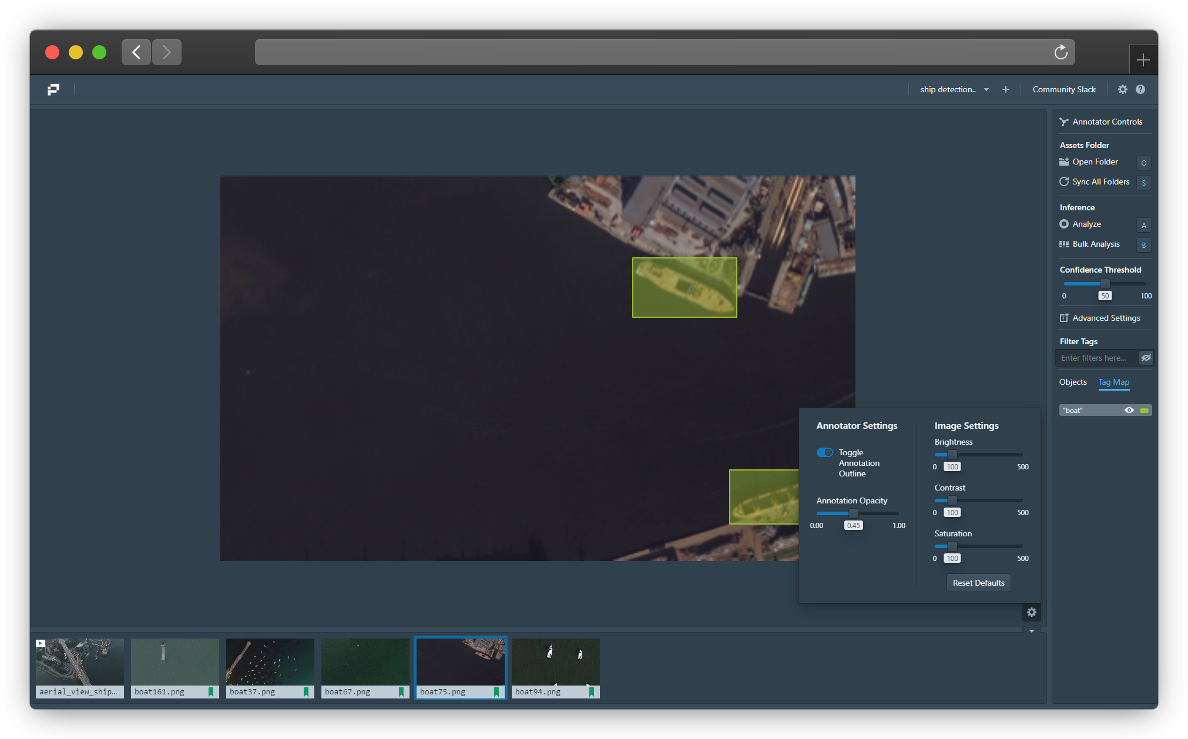Click the Contrast slider handle
Image resolution: width=1188 pixels, height=739 pixels.
point(952,500)
